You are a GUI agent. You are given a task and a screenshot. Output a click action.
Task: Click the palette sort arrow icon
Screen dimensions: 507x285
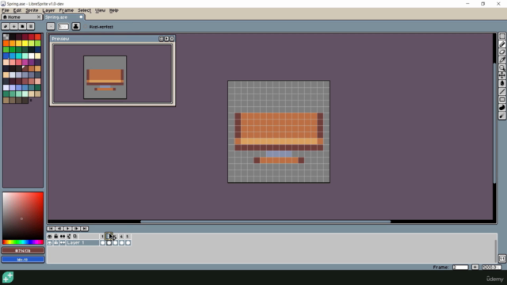pyautogui.click(x=14, y=26)
